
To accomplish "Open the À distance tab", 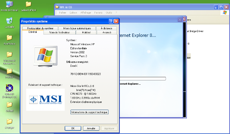I will click(106, 28).
